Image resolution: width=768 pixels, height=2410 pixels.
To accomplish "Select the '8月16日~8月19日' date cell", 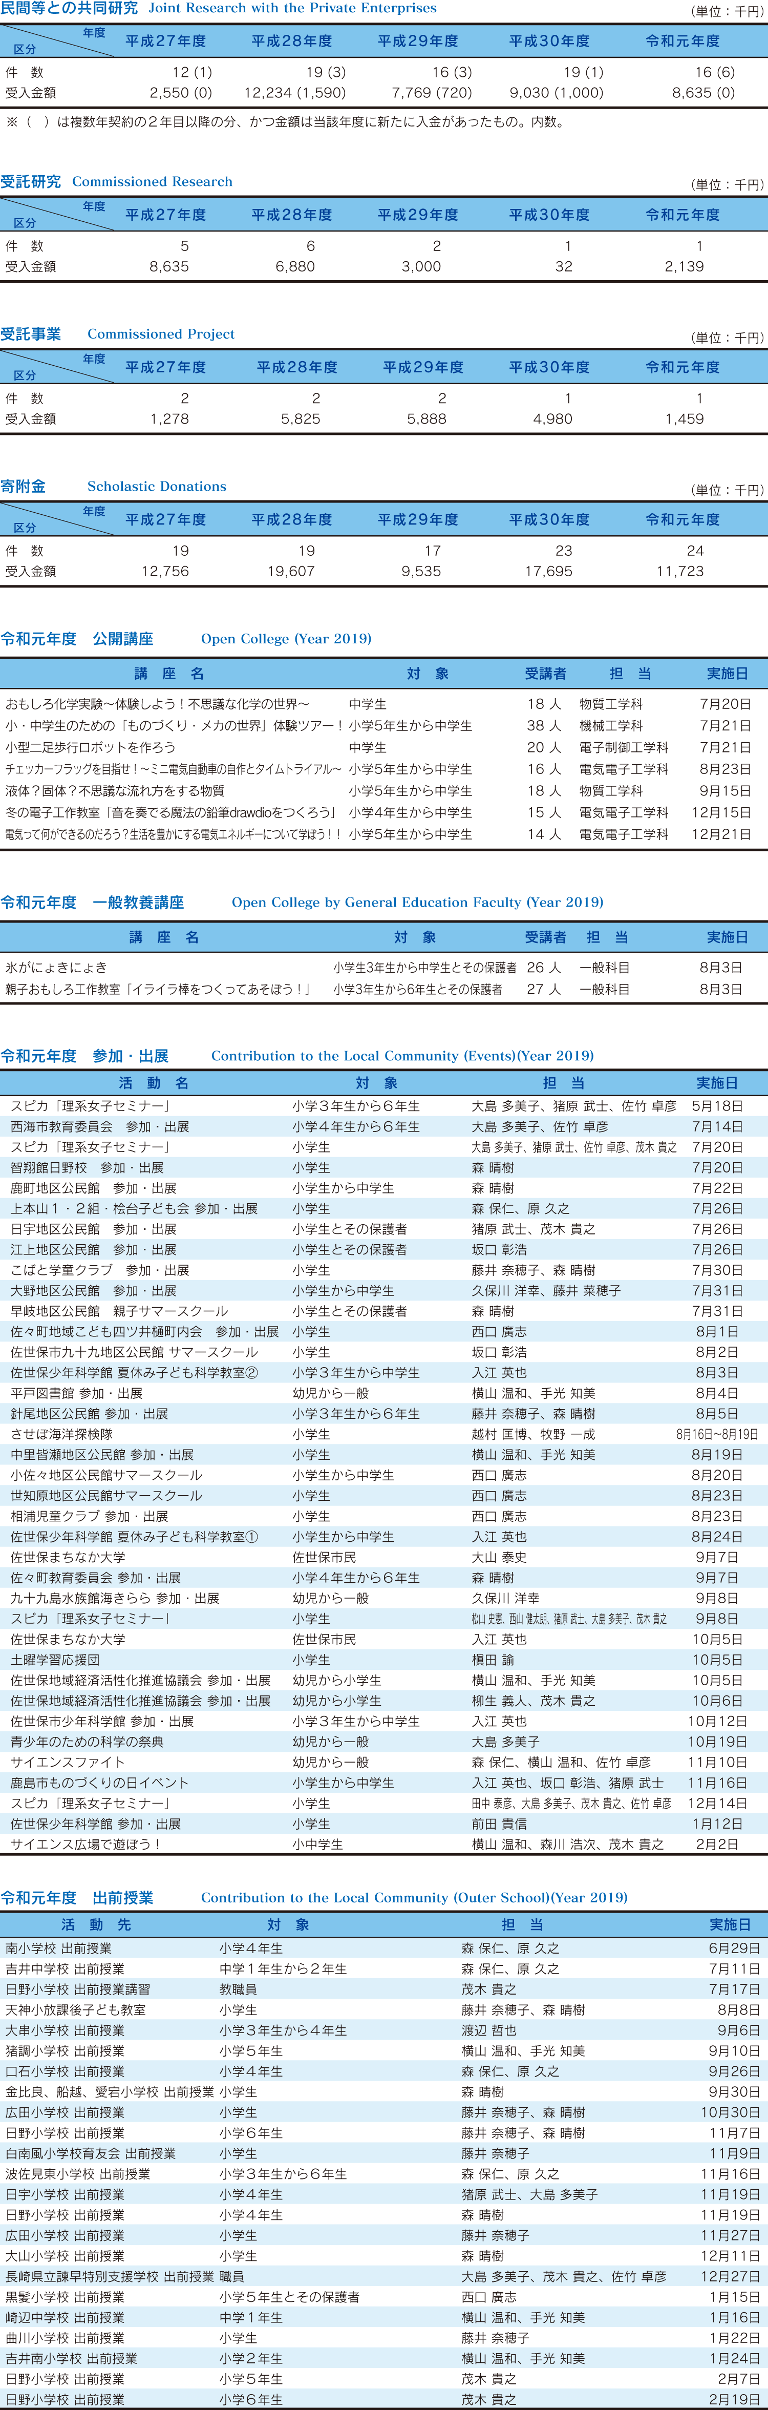I will pyautogui.click(x=717, y=1434).
